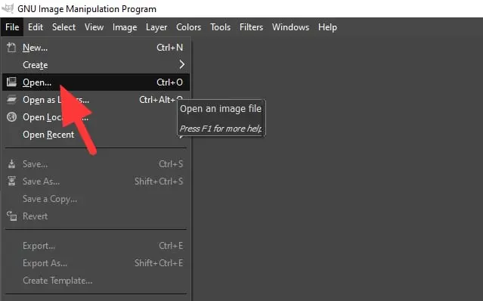Click the Ctrl+E shortcut text
Screen dimensions: 483x301
(x=171, y=246)
